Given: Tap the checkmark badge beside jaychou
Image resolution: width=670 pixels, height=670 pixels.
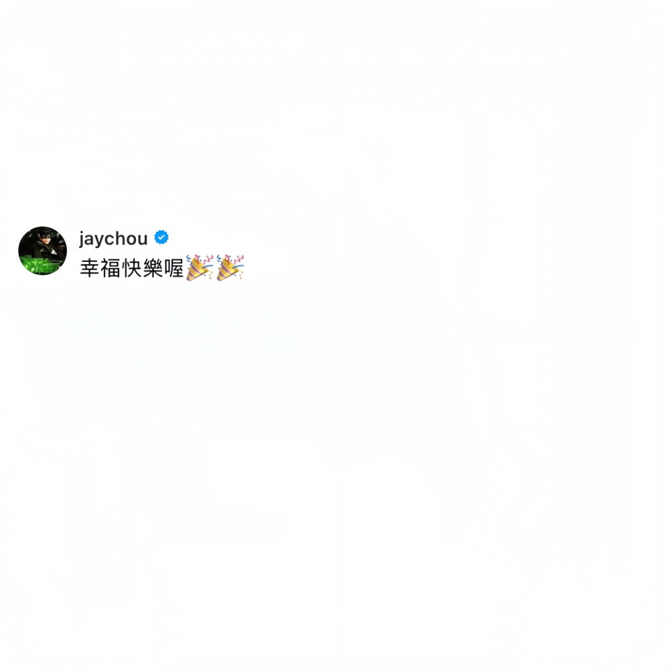Looking at the screenshot, I should click(x=161, y=237).
